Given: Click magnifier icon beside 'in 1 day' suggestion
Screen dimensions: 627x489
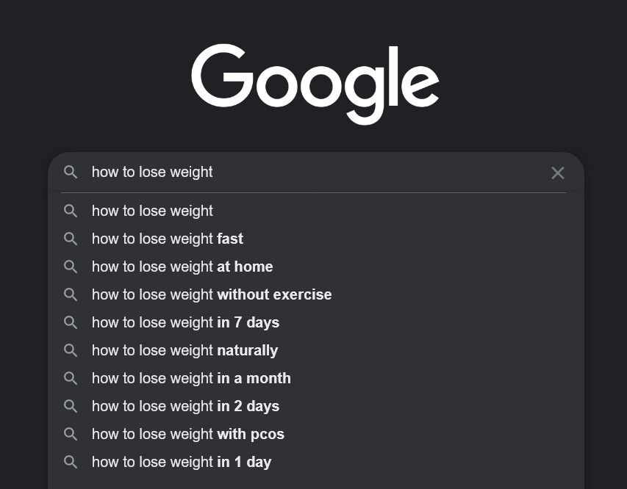Looking at the screenshot, I should point(71,463).
